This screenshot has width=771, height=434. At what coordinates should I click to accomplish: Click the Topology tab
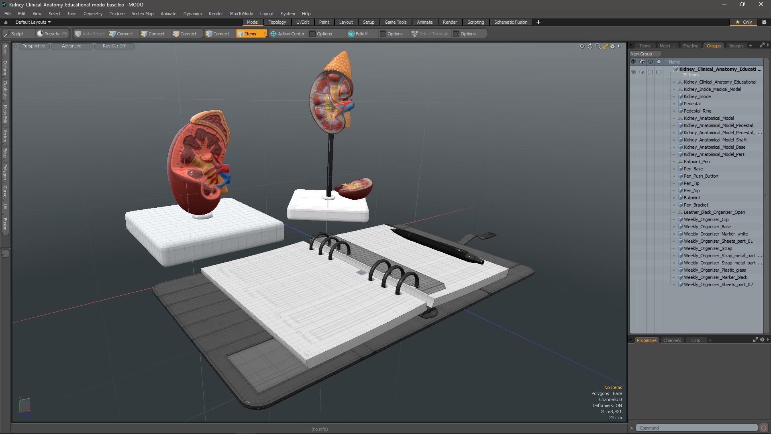point(277,22)
